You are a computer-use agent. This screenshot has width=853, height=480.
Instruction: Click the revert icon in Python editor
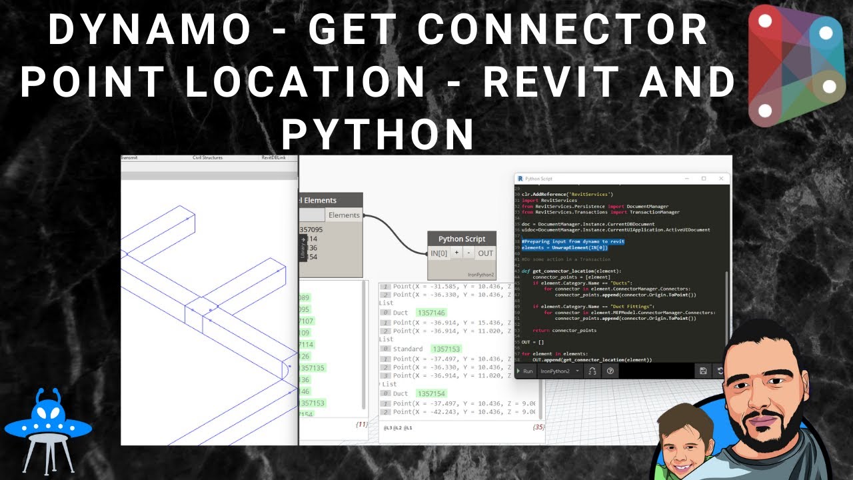720,371
